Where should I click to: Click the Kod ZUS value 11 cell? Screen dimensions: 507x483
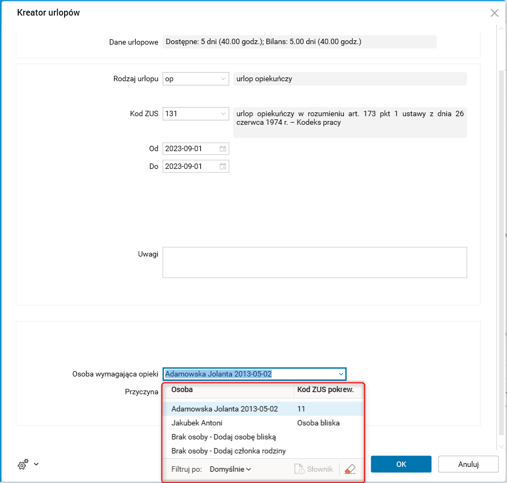click(301, 409)
